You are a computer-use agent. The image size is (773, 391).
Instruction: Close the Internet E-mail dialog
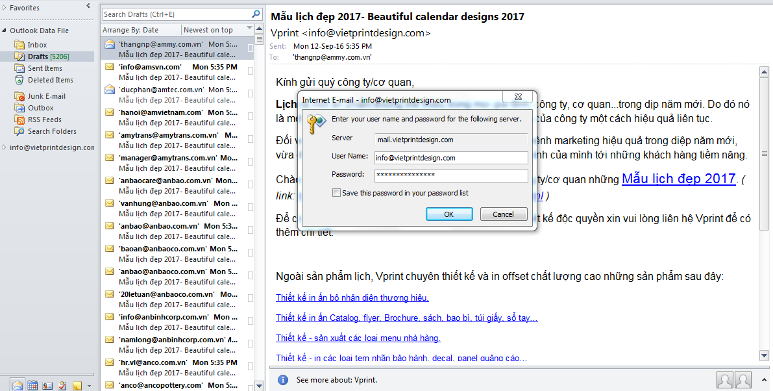(518, 97)
